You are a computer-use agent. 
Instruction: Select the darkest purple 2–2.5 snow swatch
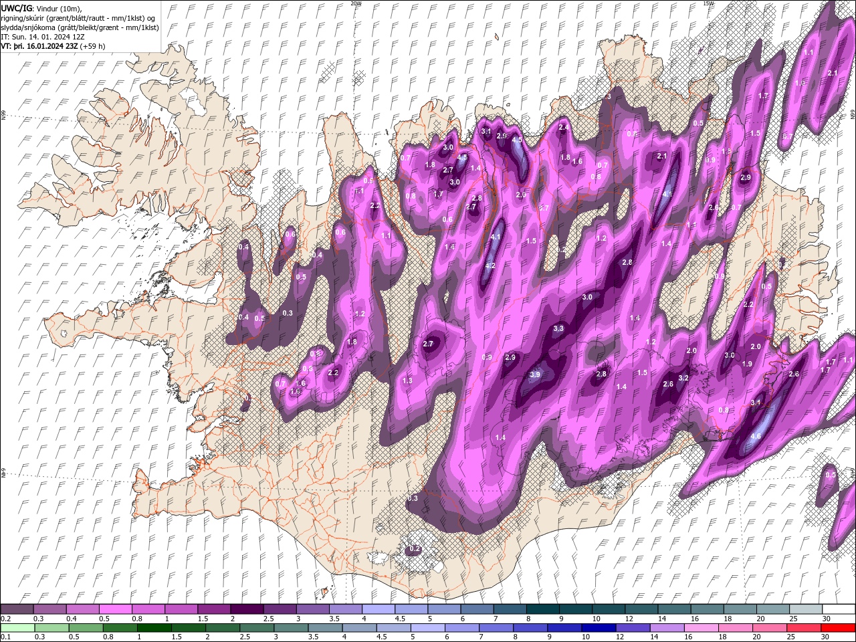click(x=247, y=609)
